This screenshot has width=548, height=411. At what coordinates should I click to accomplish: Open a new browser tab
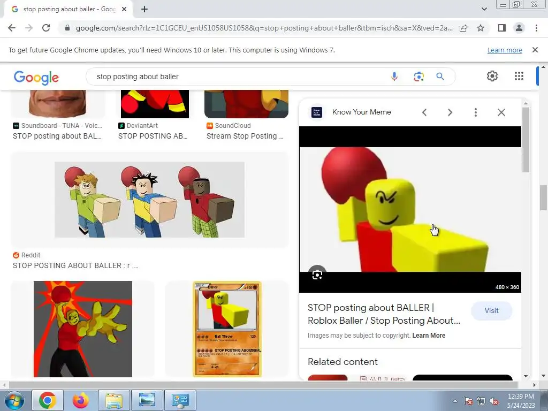pos(144,10)
